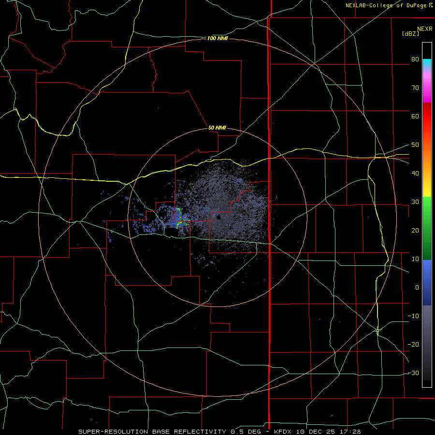Click the KFDX radar site black dot
Image resolution: width=435 pixels, height=435 pixels.
click(x=218, y=218)
